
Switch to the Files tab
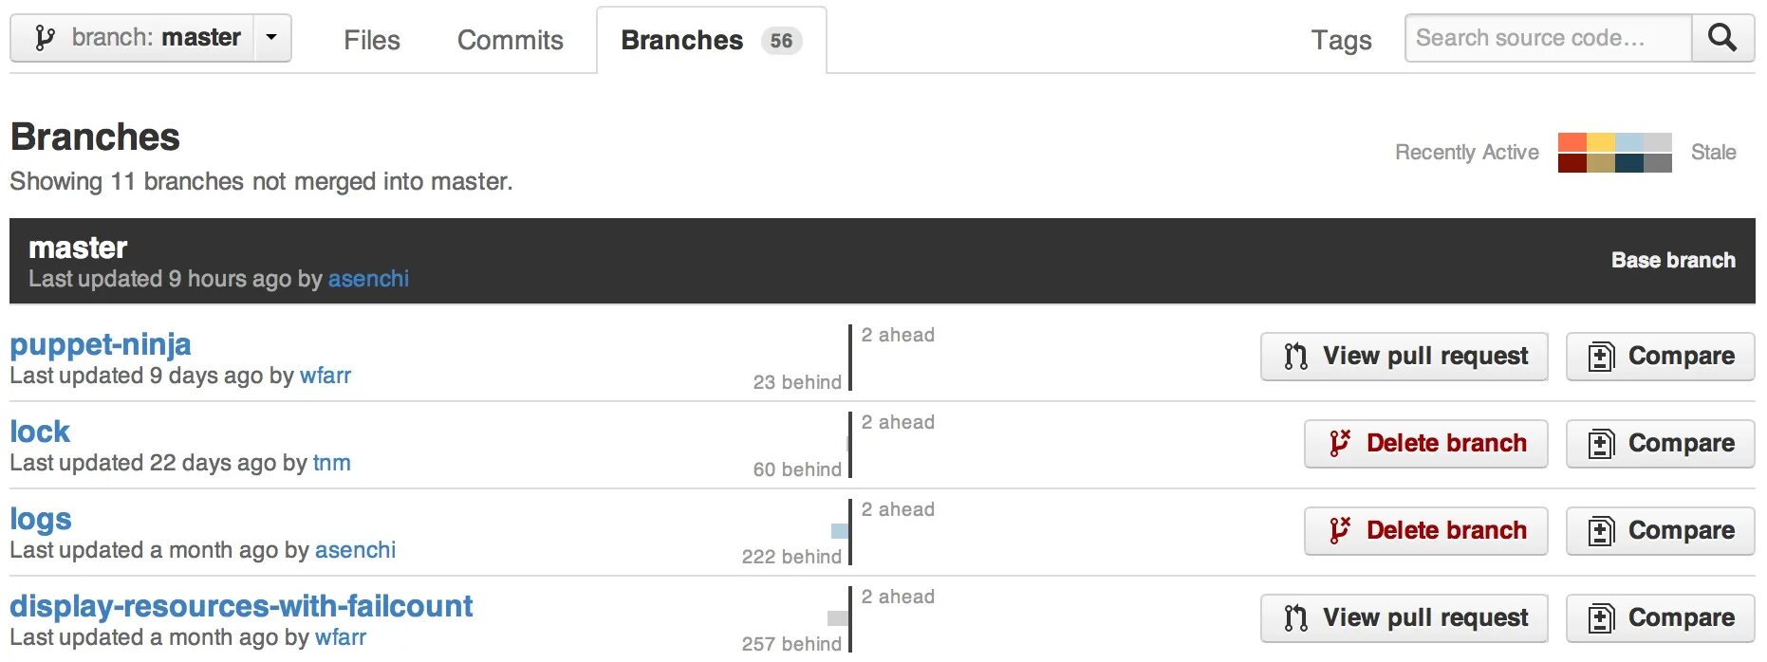(372, 40)
